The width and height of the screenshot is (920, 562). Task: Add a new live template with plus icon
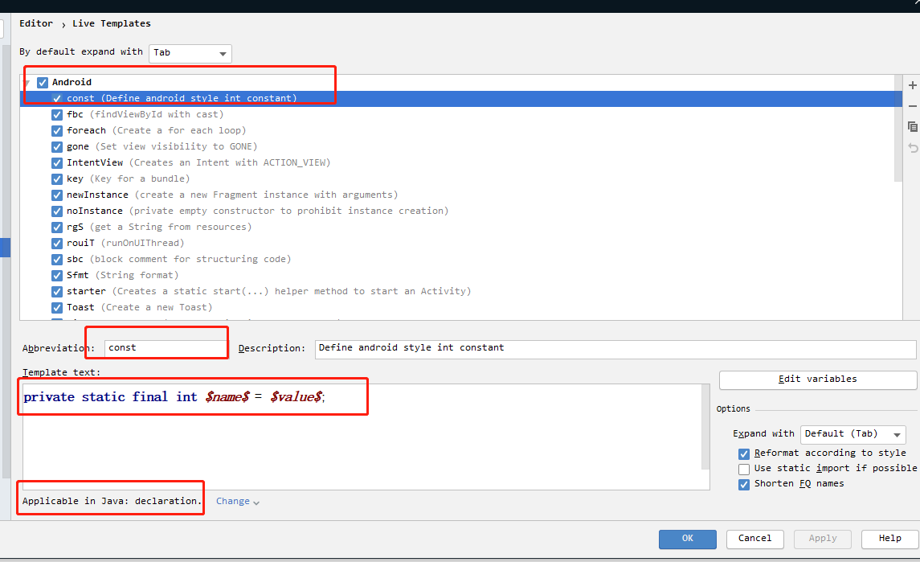(913, 86)
